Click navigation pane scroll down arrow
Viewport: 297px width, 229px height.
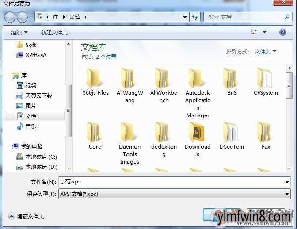[x=69, y=168]
